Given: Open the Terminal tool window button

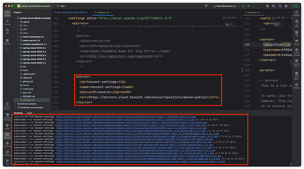Looking at the screenshot, I should pos(7,135).
